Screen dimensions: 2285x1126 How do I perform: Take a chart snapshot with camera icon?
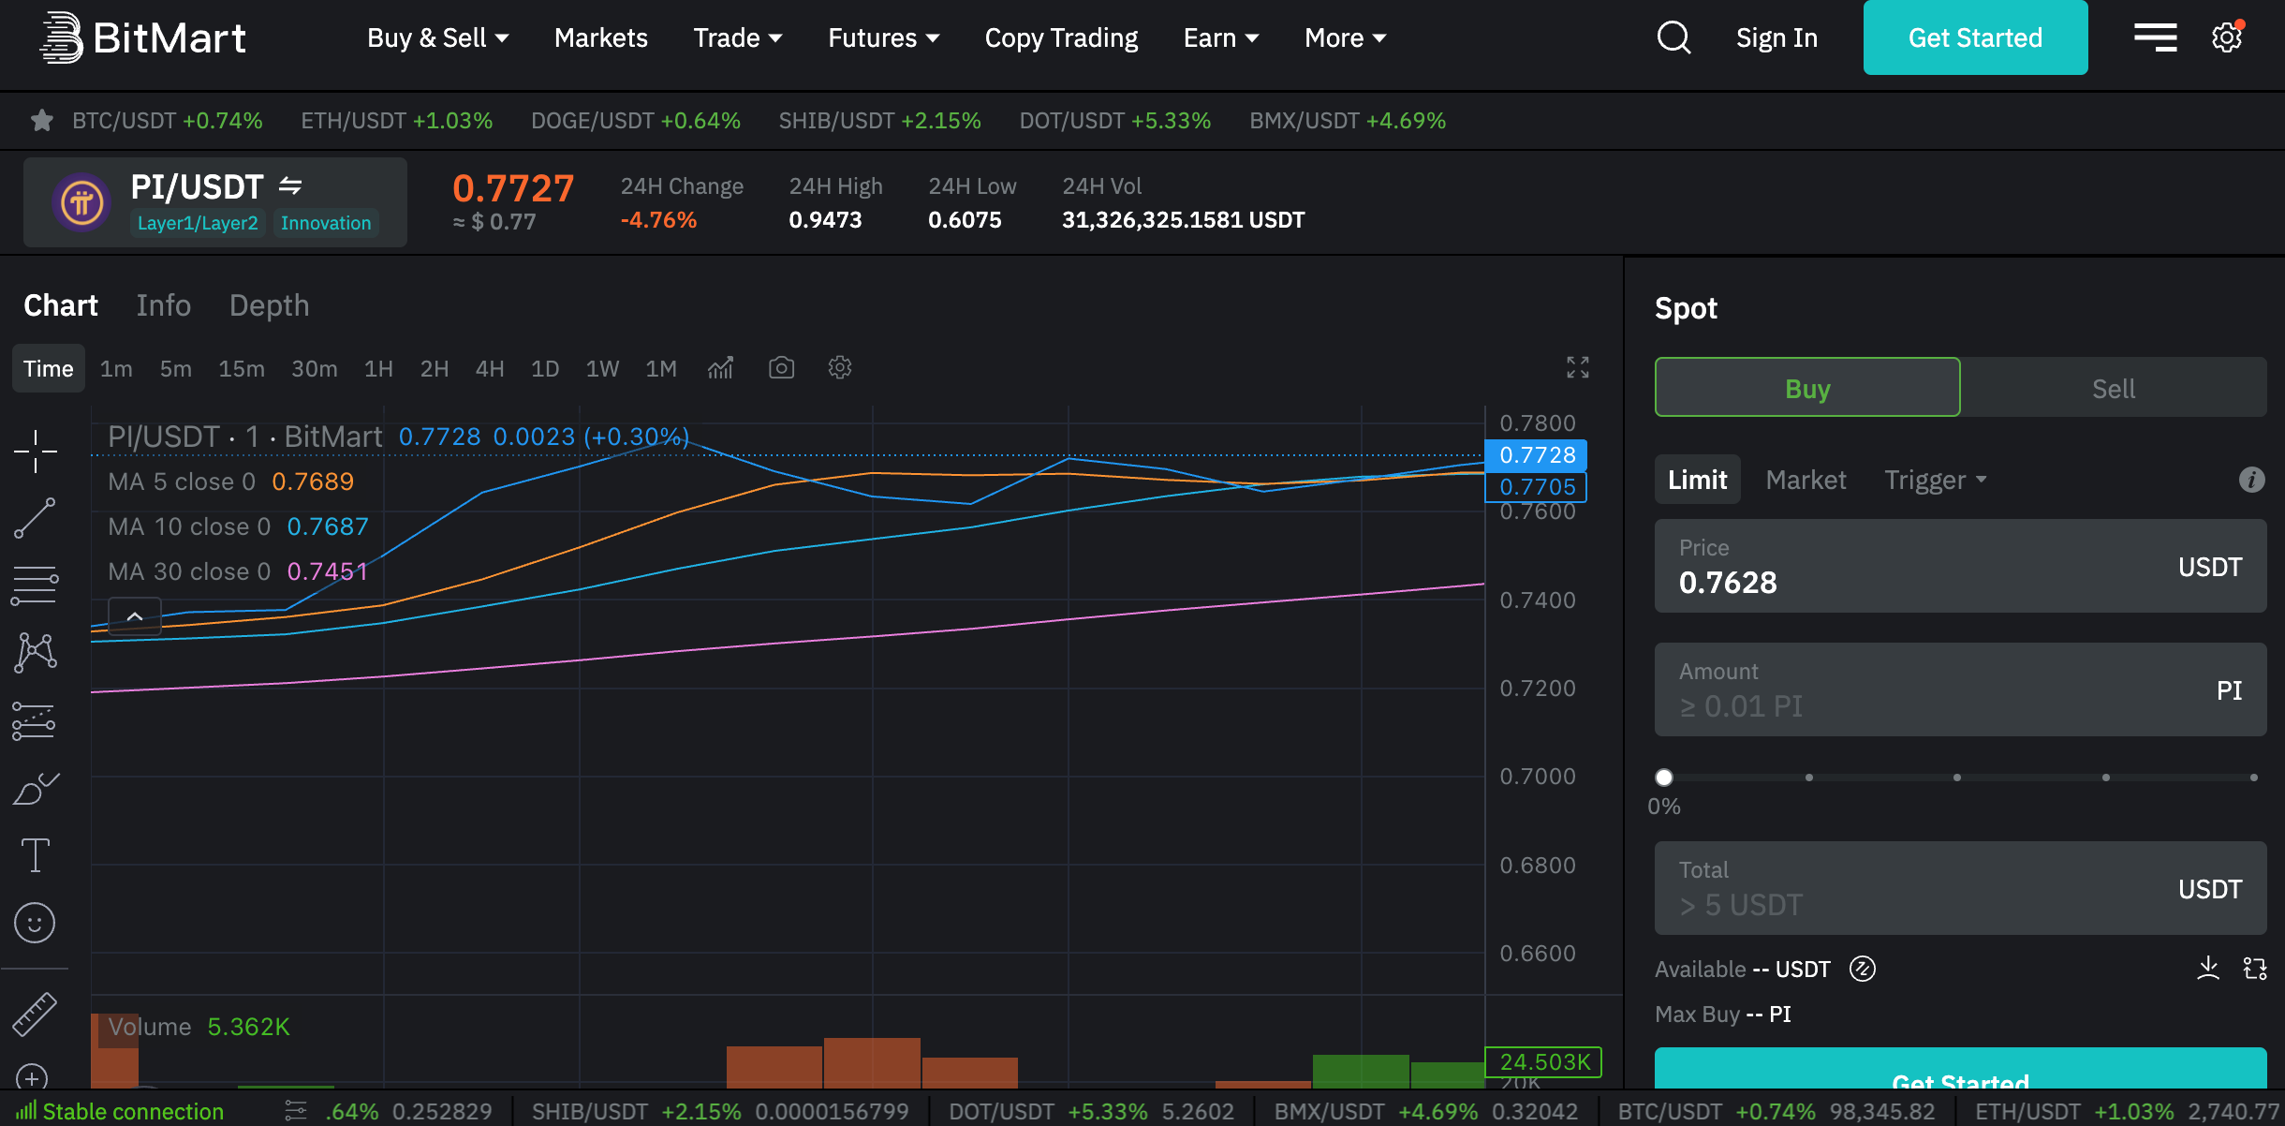tap(781, 368)
